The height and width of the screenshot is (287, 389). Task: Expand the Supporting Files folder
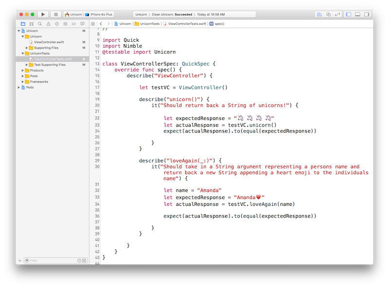click(27, 48)
